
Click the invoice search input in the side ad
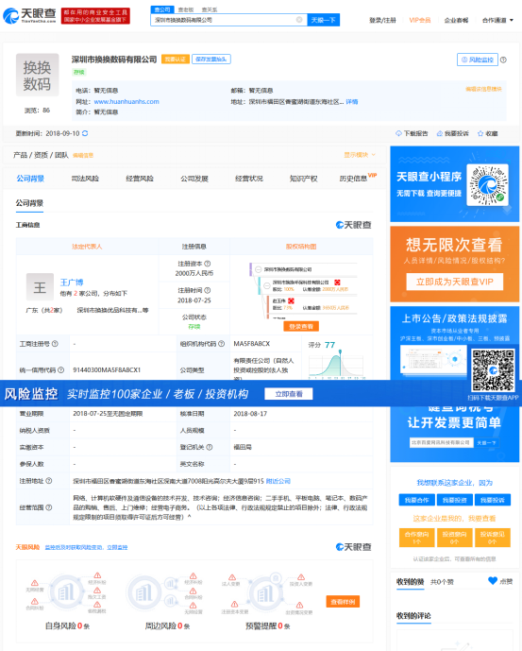pos(441,442)
